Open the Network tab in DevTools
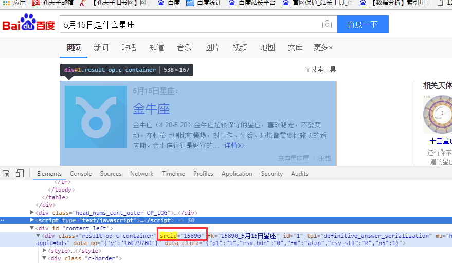This screenshot has height=263, width=452. [x=141, y=174]
